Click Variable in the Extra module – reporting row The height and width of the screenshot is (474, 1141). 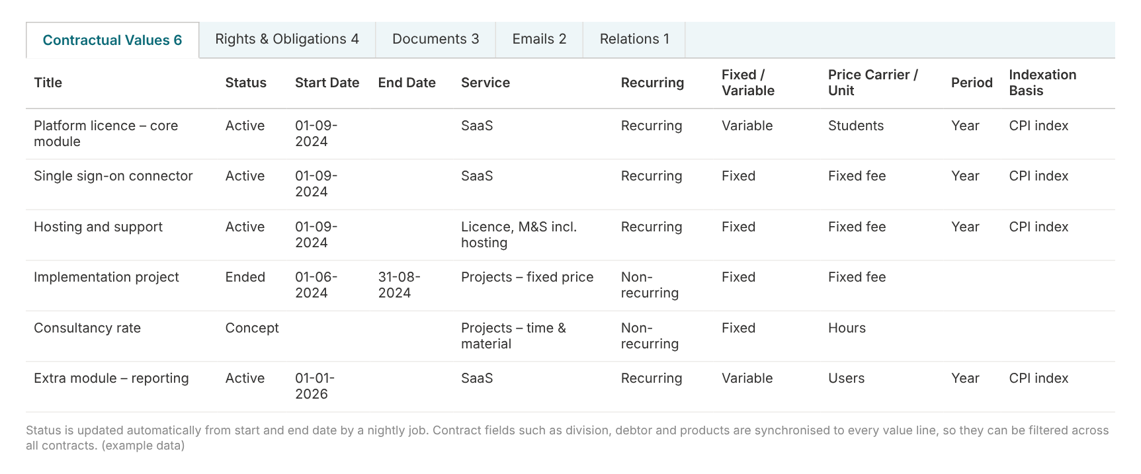[x=747, y=378]
